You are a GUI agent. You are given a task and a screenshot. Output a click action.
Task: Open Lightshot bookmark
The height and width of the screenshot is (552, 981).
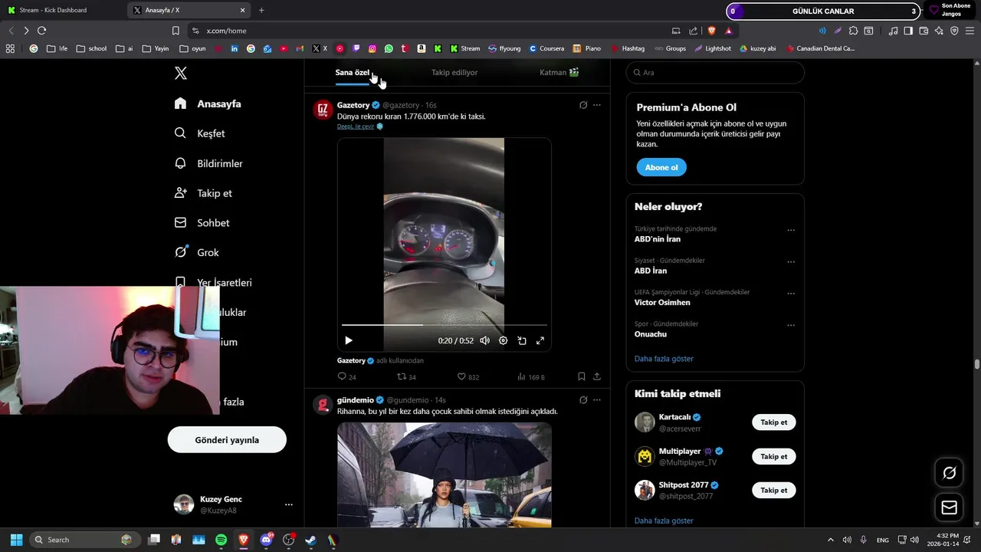[713, 48]
